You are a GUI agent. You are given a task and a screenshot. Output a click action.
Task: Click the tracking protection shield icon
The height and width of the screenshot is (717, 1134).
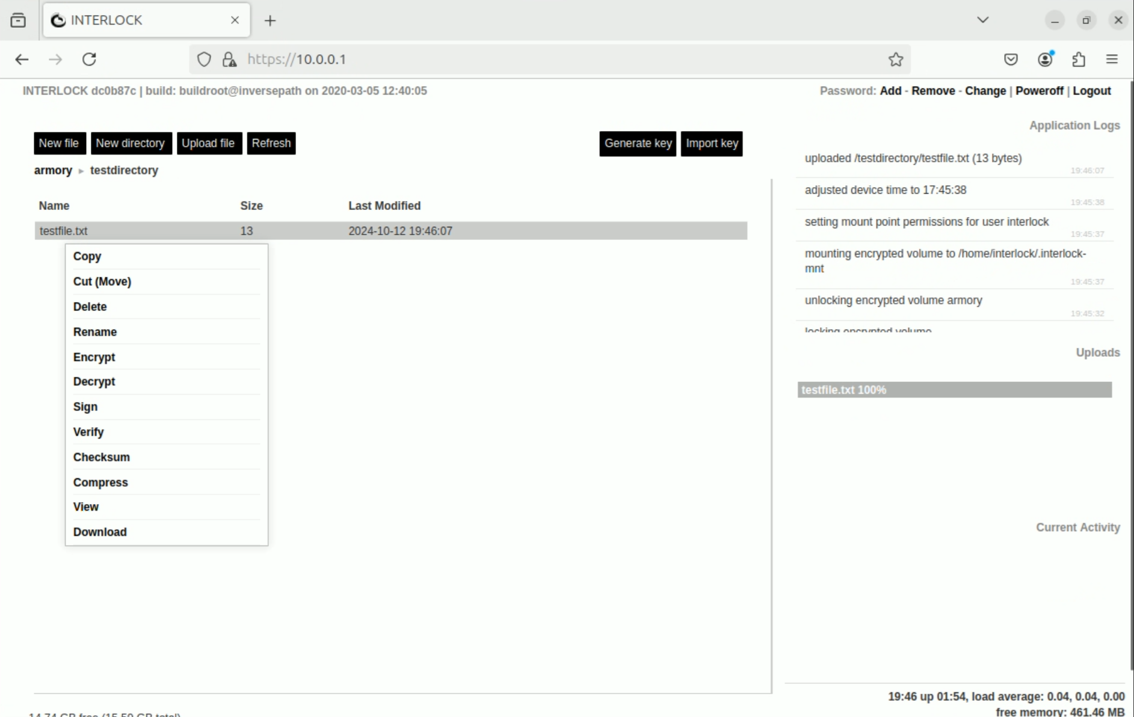(x=204, y=59)
